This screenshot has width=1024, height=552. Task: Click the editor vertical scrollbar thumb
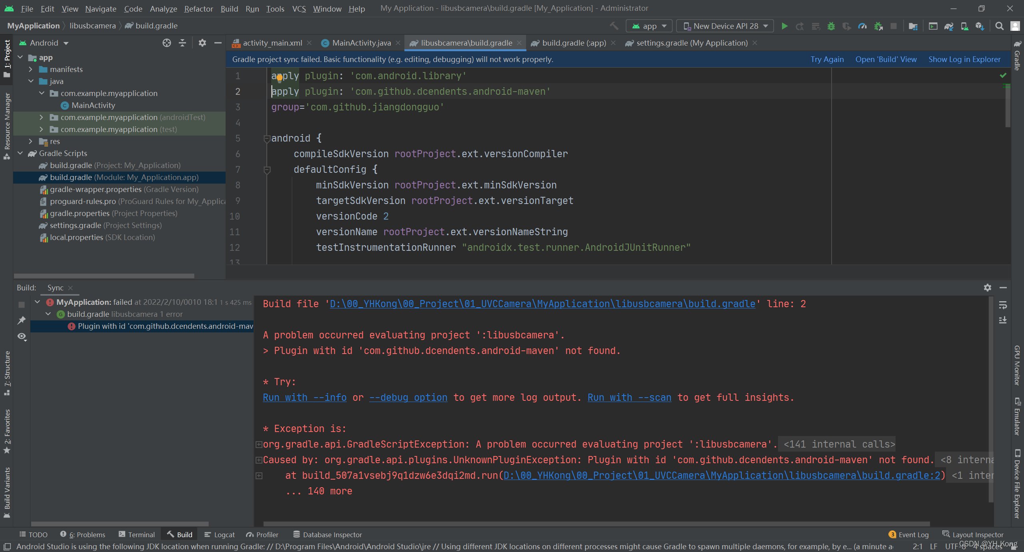click(x=1007, y=106)
